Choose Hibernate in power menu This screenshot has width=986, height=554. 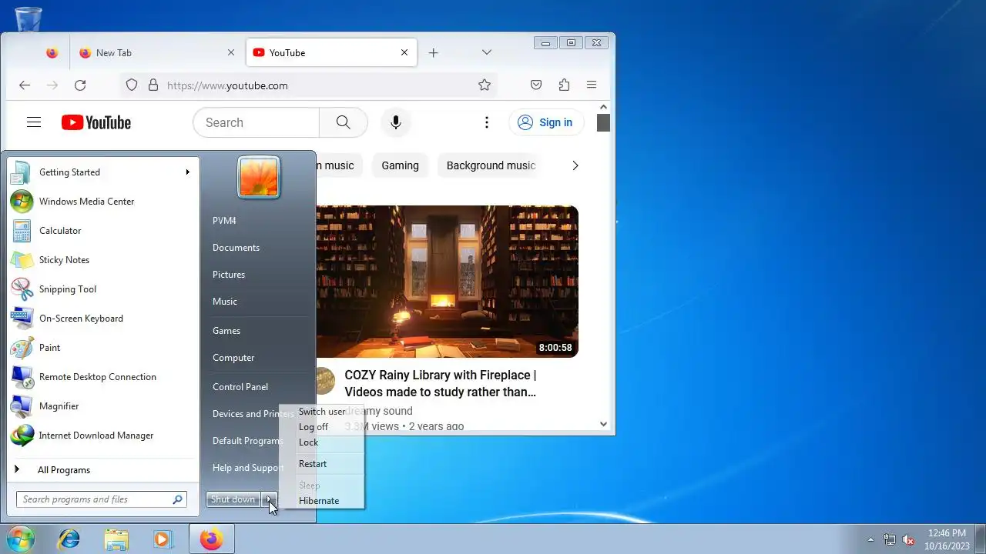pos(319,501)
